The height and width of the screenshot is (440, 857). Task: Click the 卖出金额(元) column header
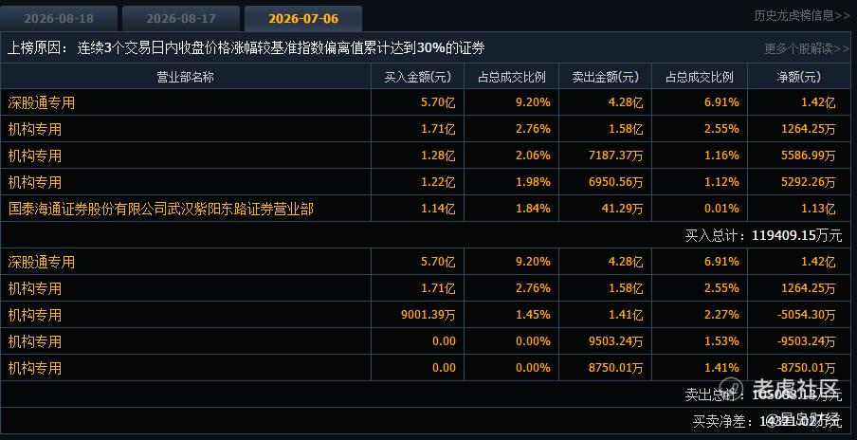coord(605,77)
